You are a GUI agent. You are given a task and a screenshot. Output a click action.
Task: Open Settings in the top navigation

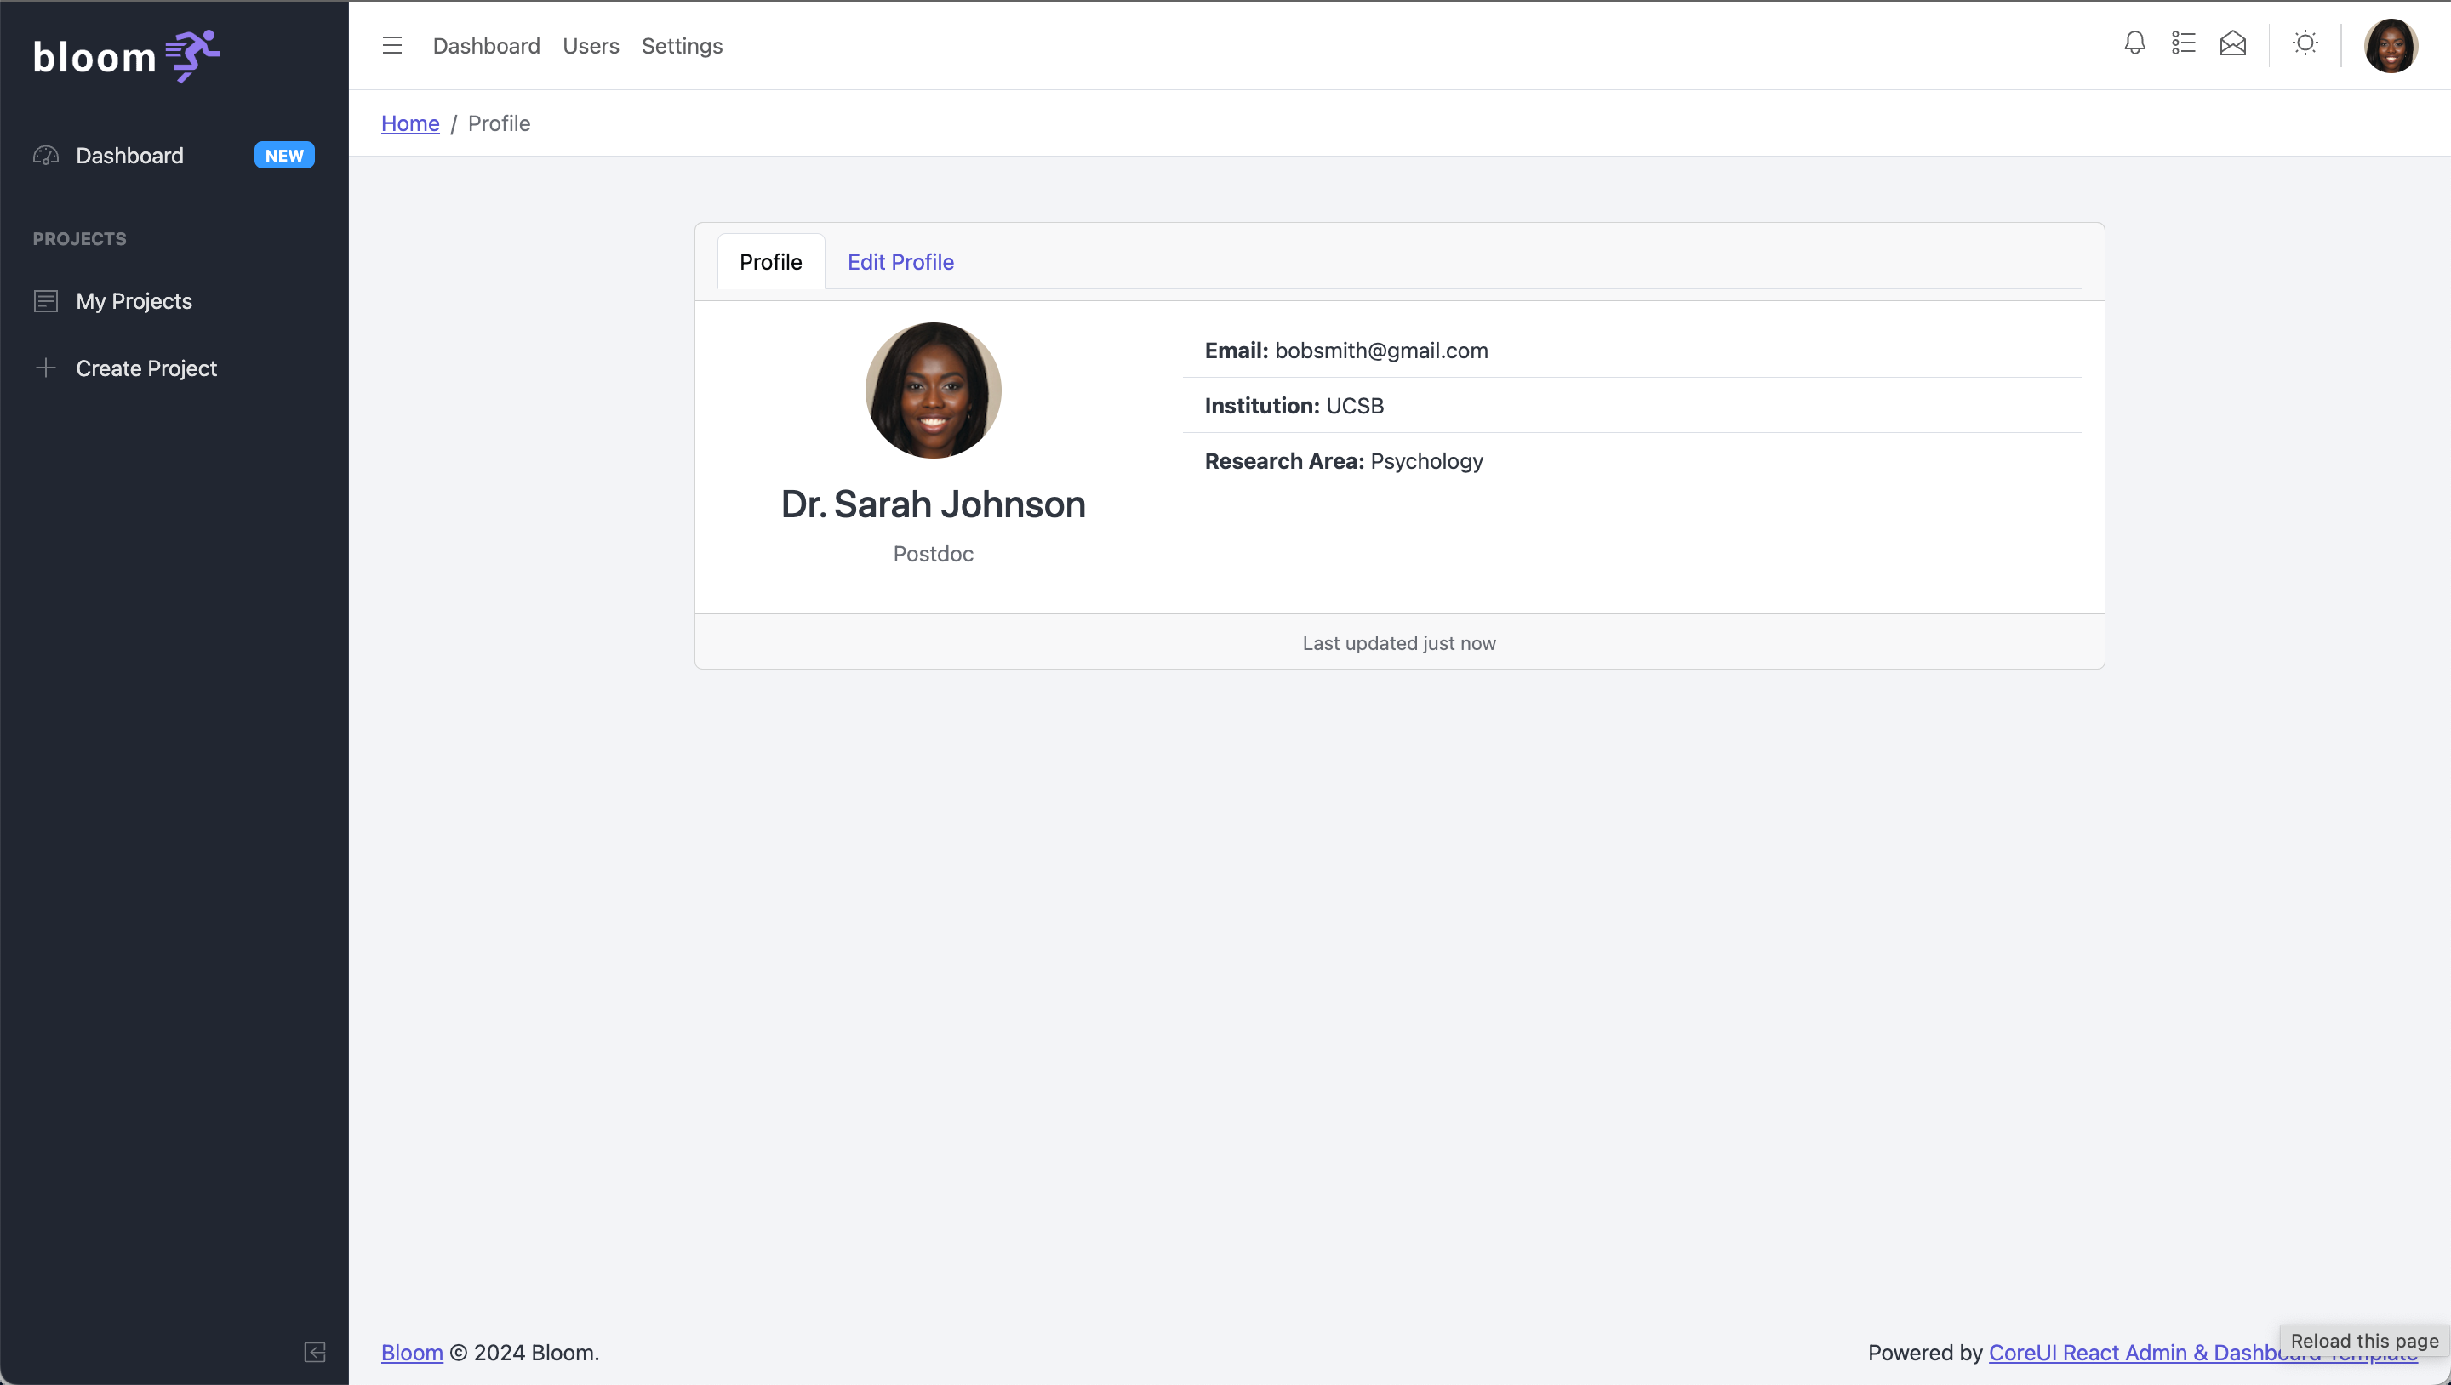(681, 46)
